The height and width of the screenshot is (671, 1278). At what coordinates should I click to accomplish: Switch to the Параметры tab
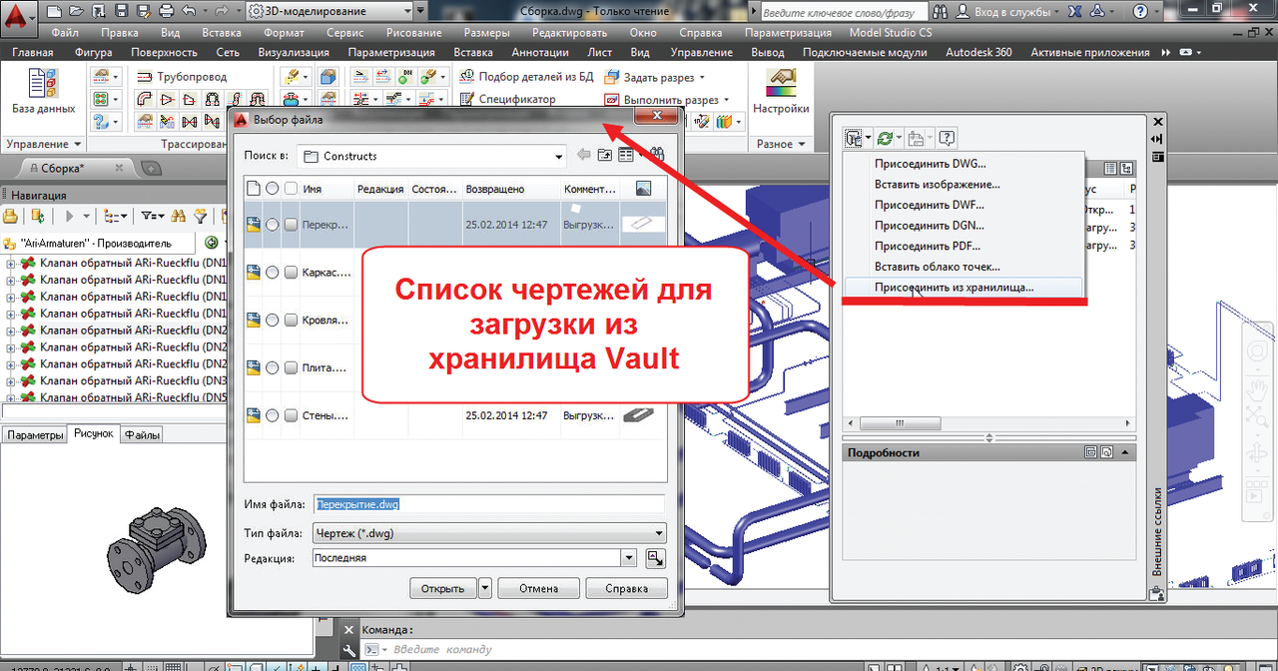pos(33,435)
